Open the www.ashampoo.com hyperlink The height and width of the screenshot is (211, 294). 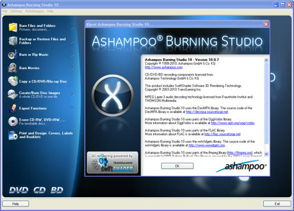tap(164, 67)
